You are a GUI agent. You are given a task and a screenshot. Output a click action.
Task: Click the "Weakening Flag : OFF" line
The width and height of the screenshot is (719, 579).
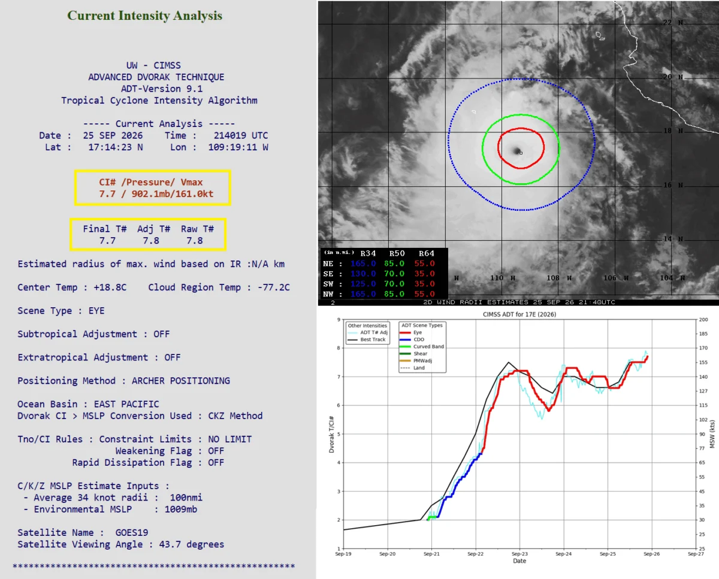click(x=170, y=451)
